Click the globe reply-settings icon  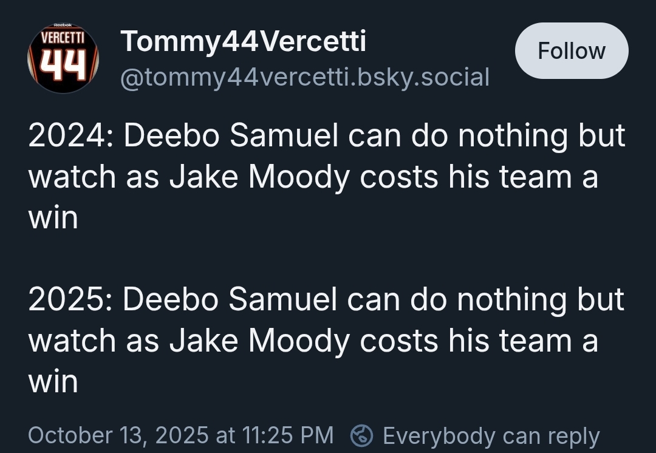(x=362, y=435)
